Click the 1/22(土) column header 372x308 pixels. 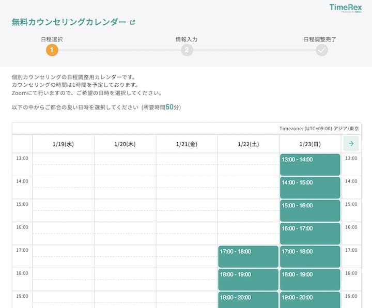tap(248, 144)
